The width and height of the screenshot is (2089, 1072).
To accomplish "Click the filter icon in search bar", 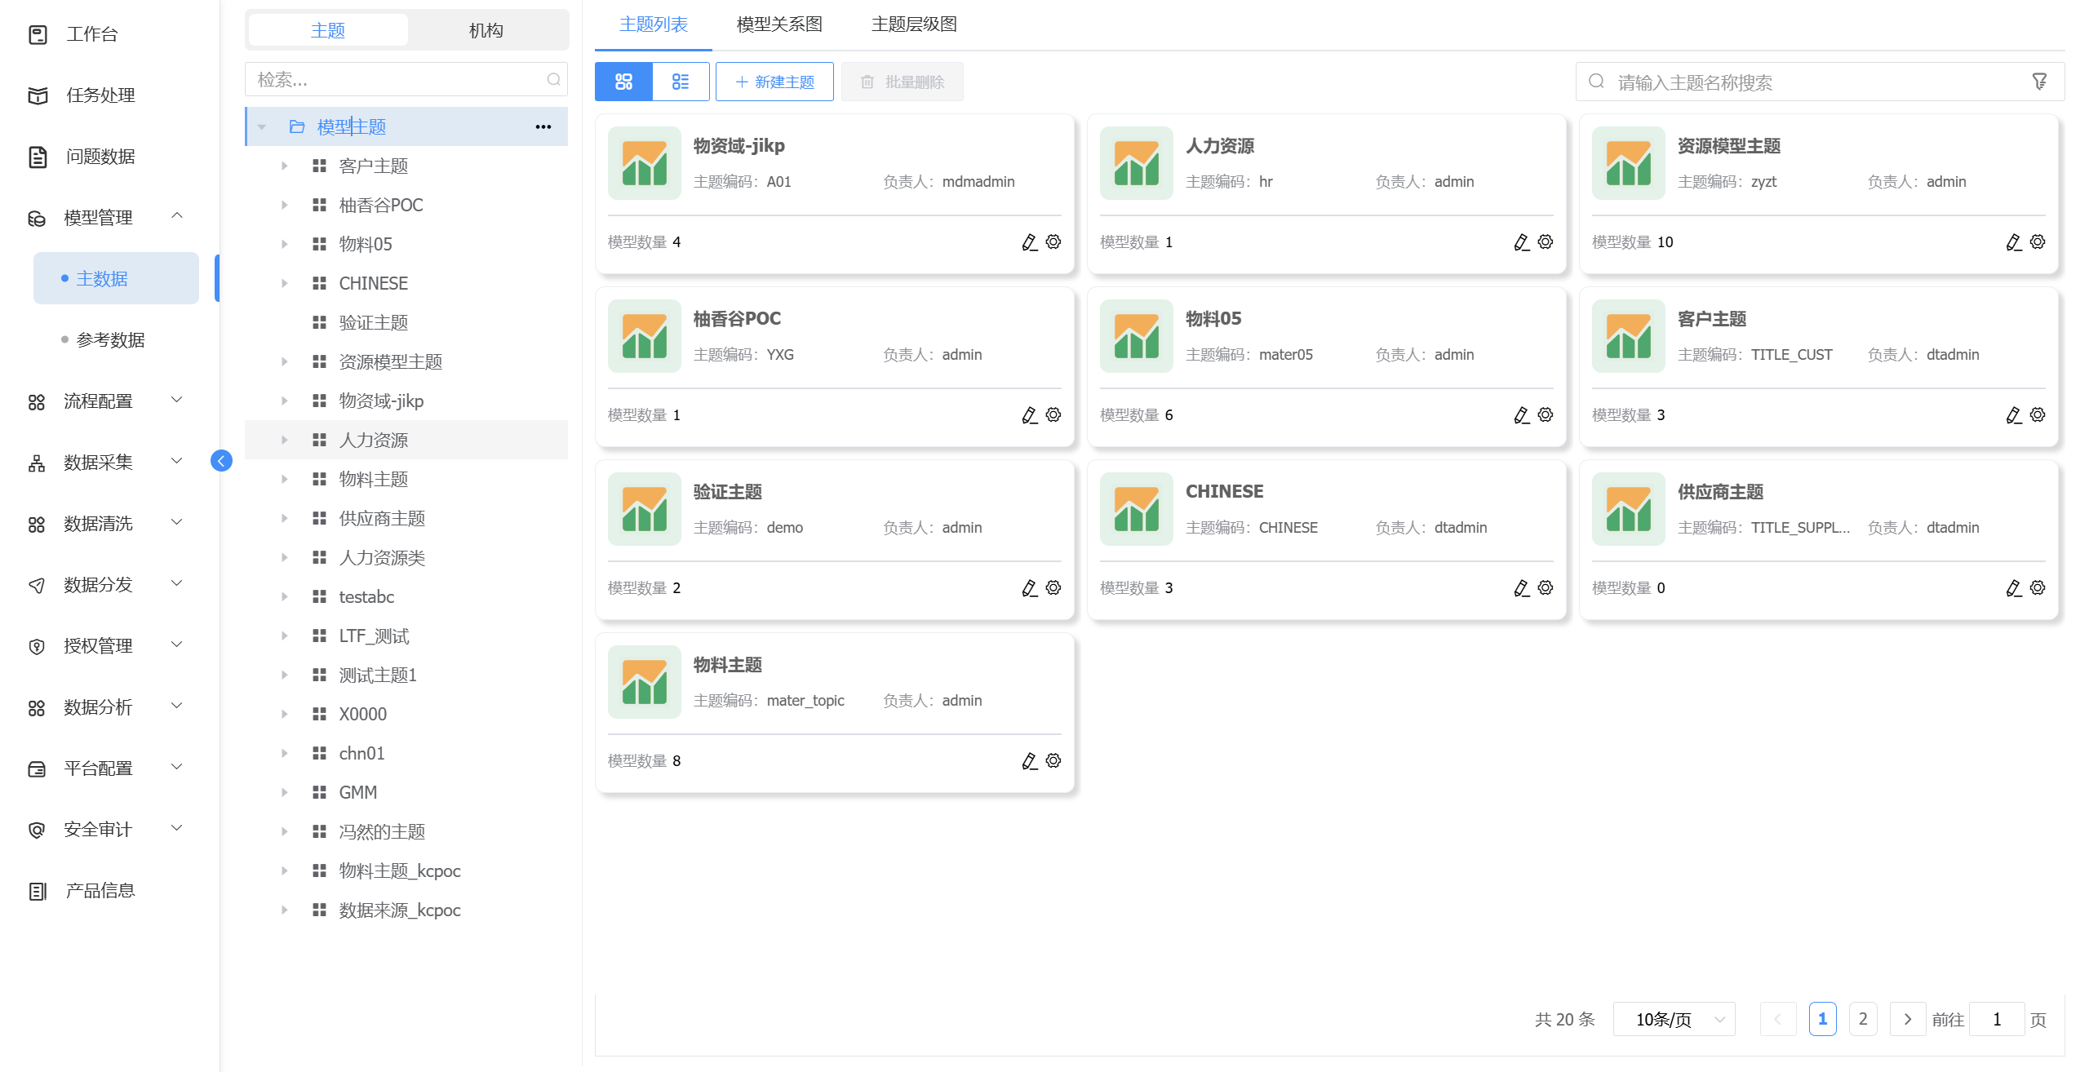I will point(2039,82).
